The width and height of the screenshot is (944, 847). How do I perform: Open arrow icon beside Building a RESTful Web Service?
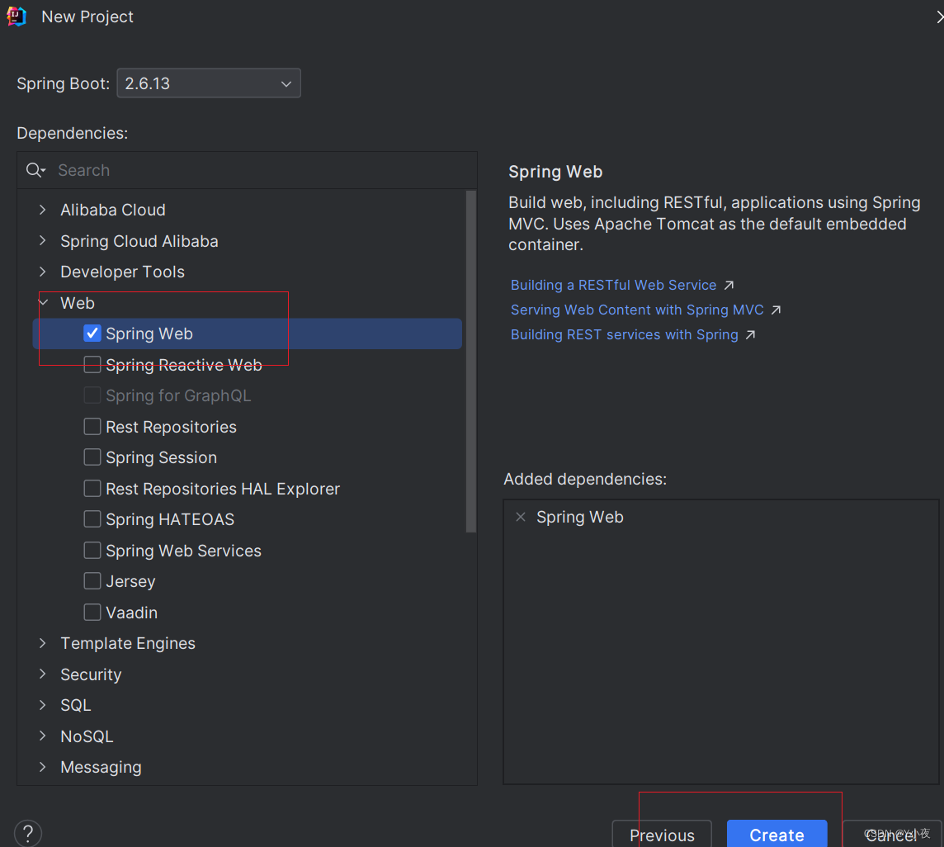(729, 285)
